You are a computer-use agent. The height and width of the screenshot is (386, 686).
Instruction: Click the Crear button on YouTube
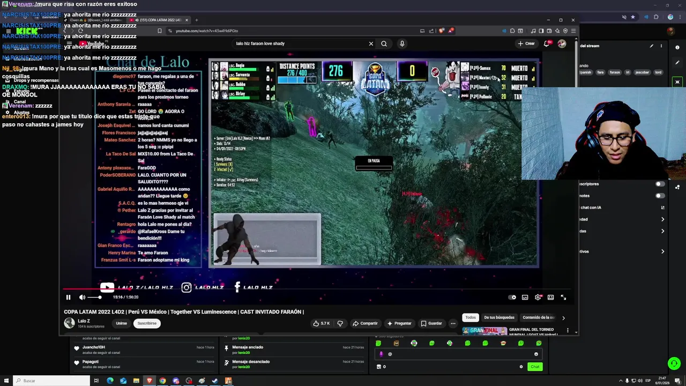[526, 43]
